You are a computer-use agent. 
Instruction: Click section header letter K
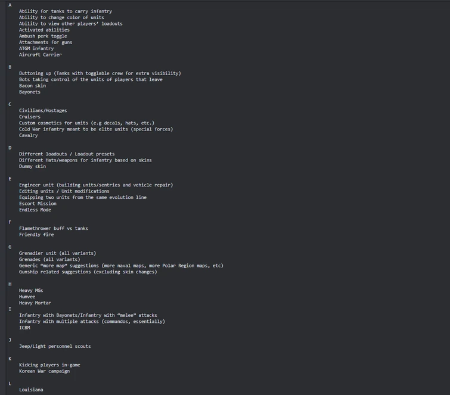[10, 359]
